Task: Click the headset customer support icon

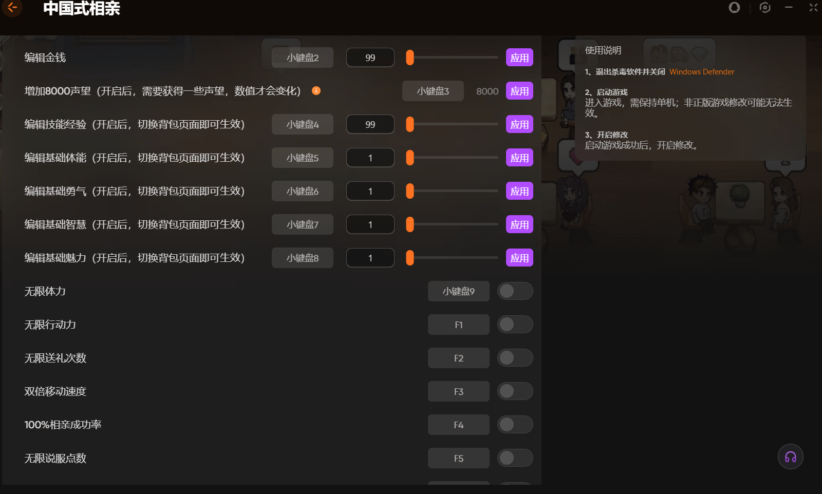Action: (x=790, y=457)
